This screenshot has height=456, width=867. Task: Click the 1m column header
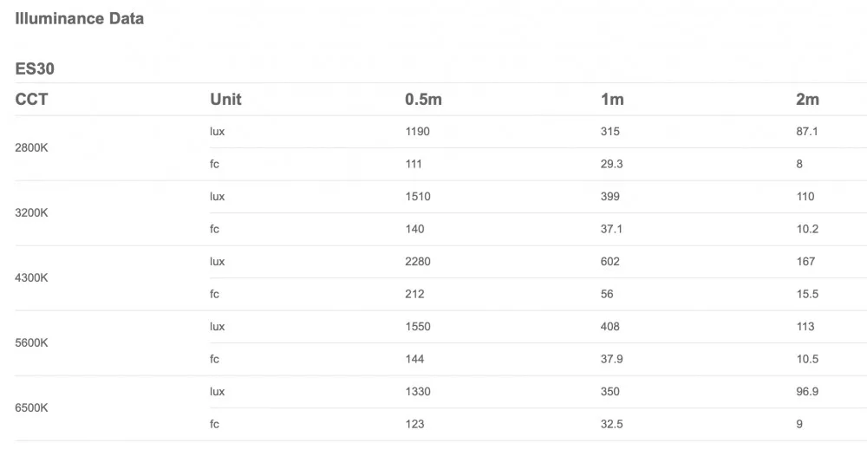tap(612, 100)
